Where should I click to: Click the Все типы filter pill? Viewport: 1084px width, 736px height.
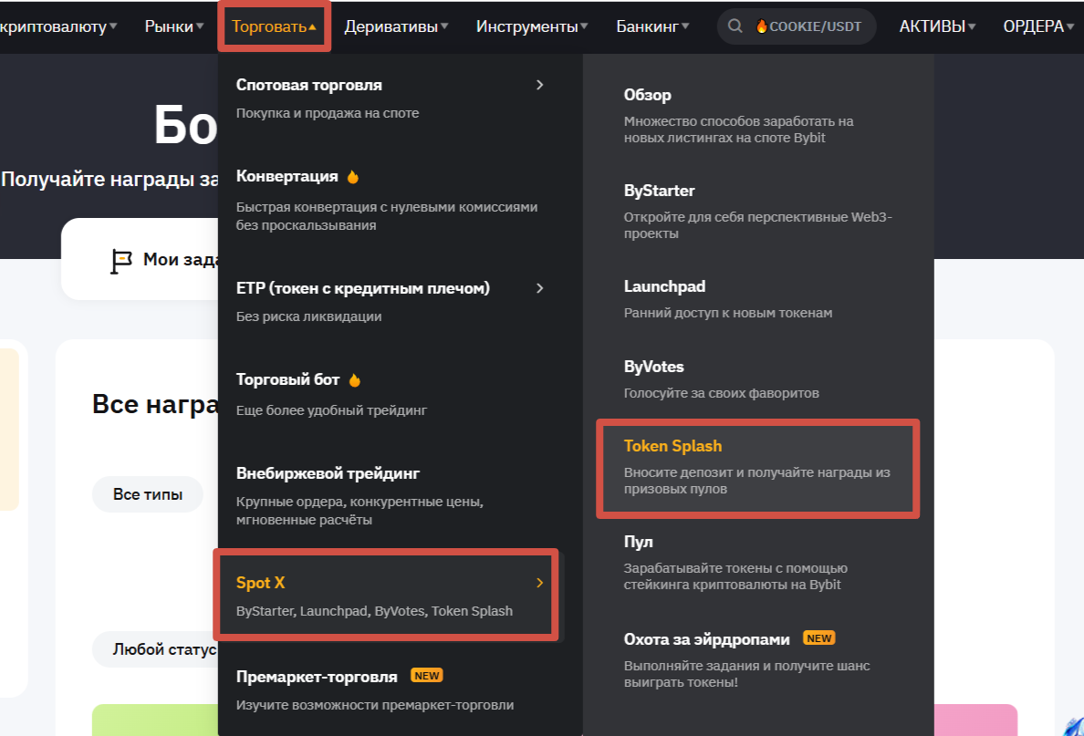pos(147,494)
